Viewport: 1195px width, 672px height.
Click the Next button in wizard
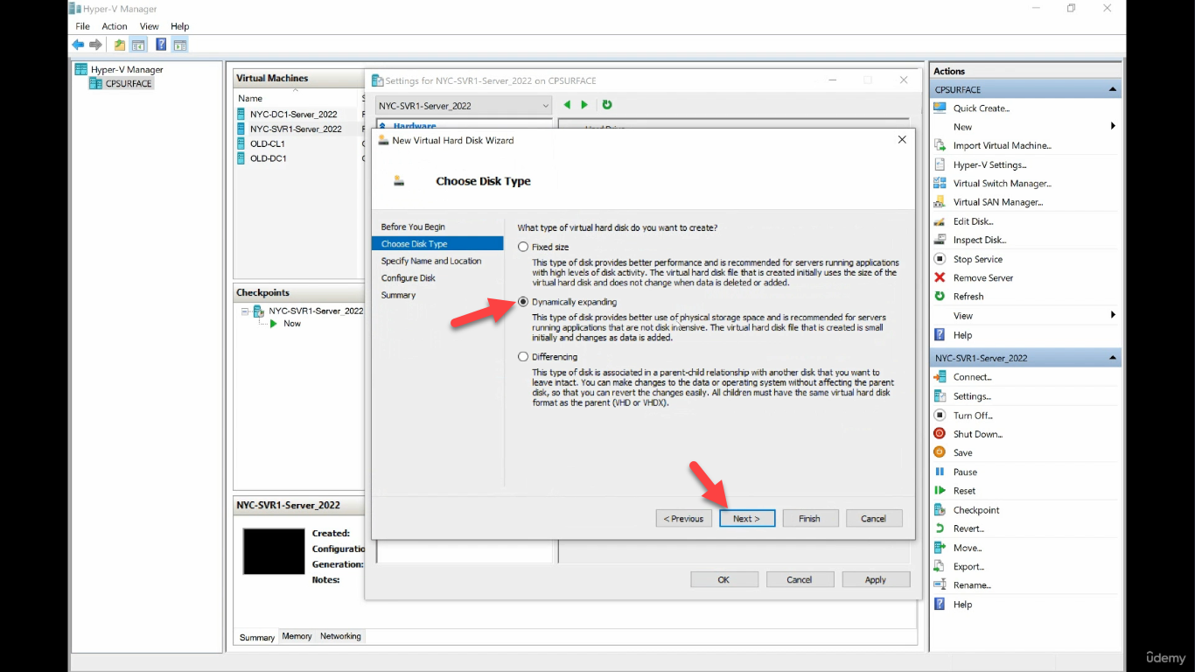point(747,518)
